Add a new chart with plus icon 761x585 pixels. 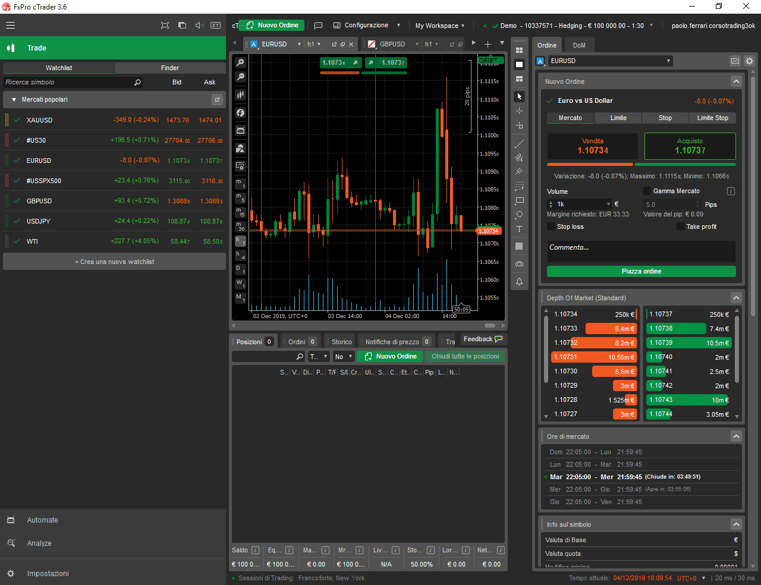point(488,44)
